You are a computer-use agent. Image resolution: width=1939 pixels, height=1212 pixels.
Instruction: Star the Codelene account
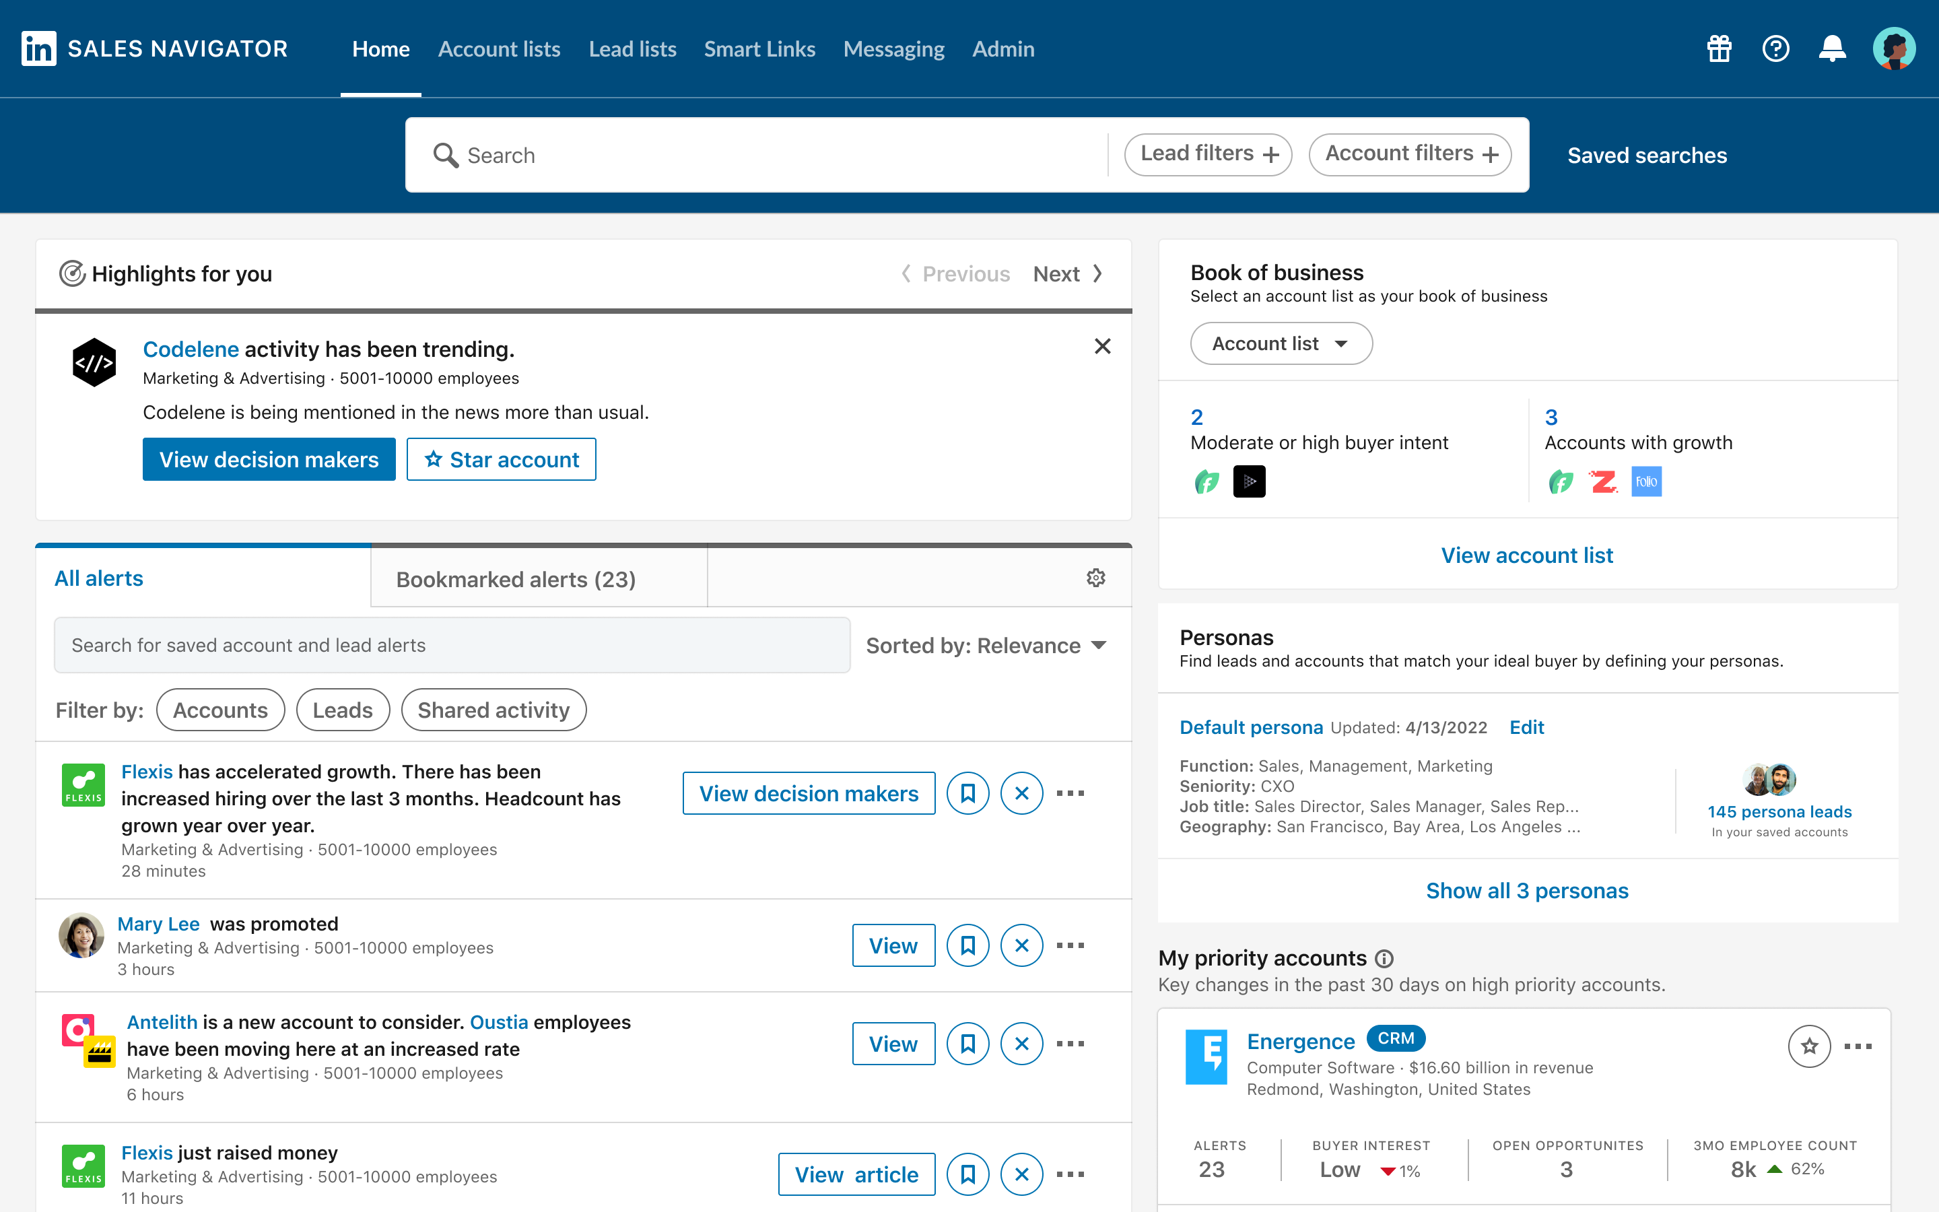coord(501,459)
